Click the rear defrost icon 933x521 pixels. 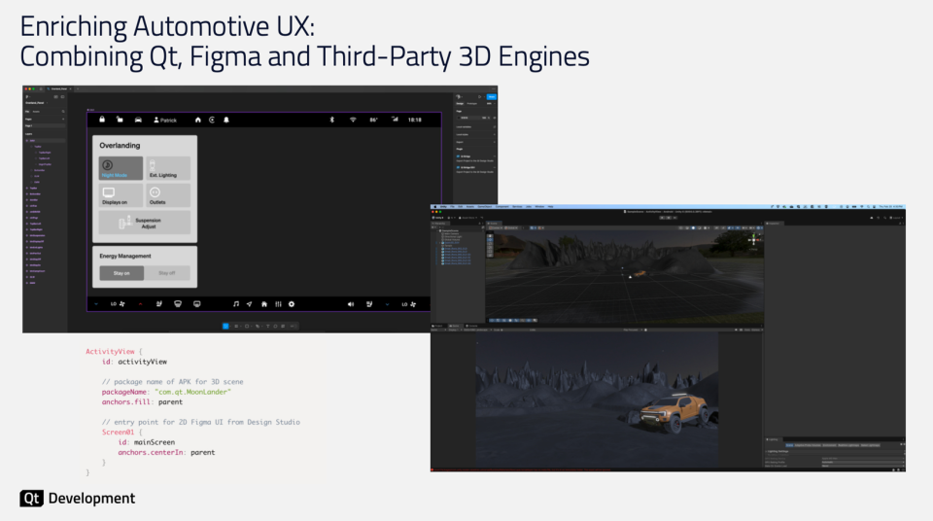197,304
